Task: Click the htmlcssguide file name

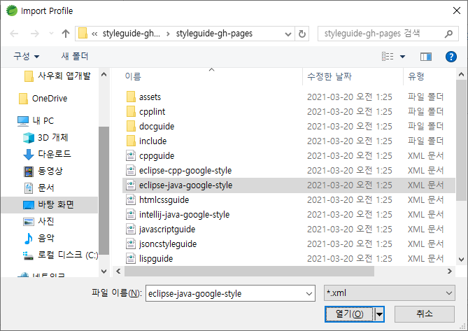Action: [164, 199]
